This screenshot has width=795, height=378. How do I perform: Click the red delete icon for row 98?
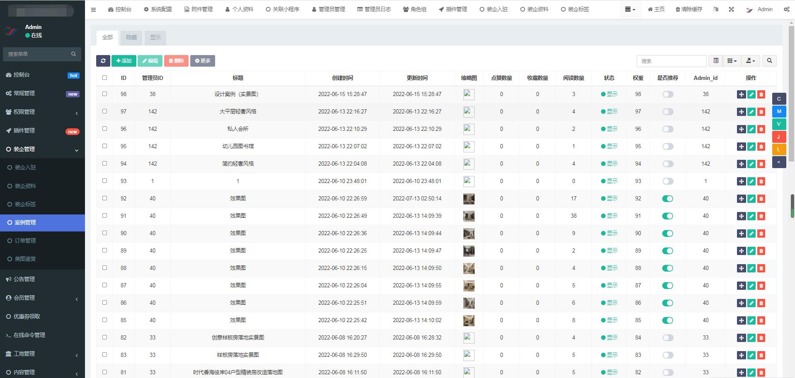point(761,94)
